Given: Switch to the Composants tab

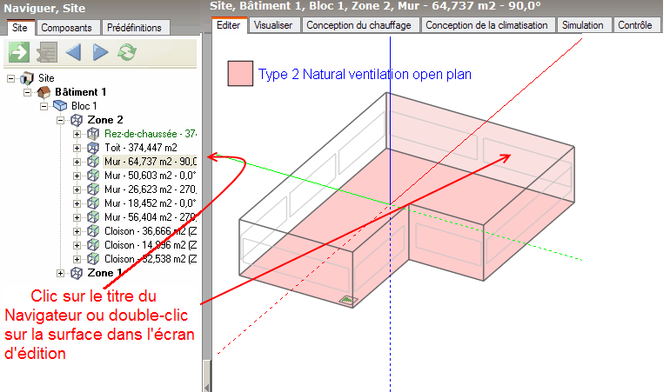Looking at the screenshot, I should (x=67, y=28).
